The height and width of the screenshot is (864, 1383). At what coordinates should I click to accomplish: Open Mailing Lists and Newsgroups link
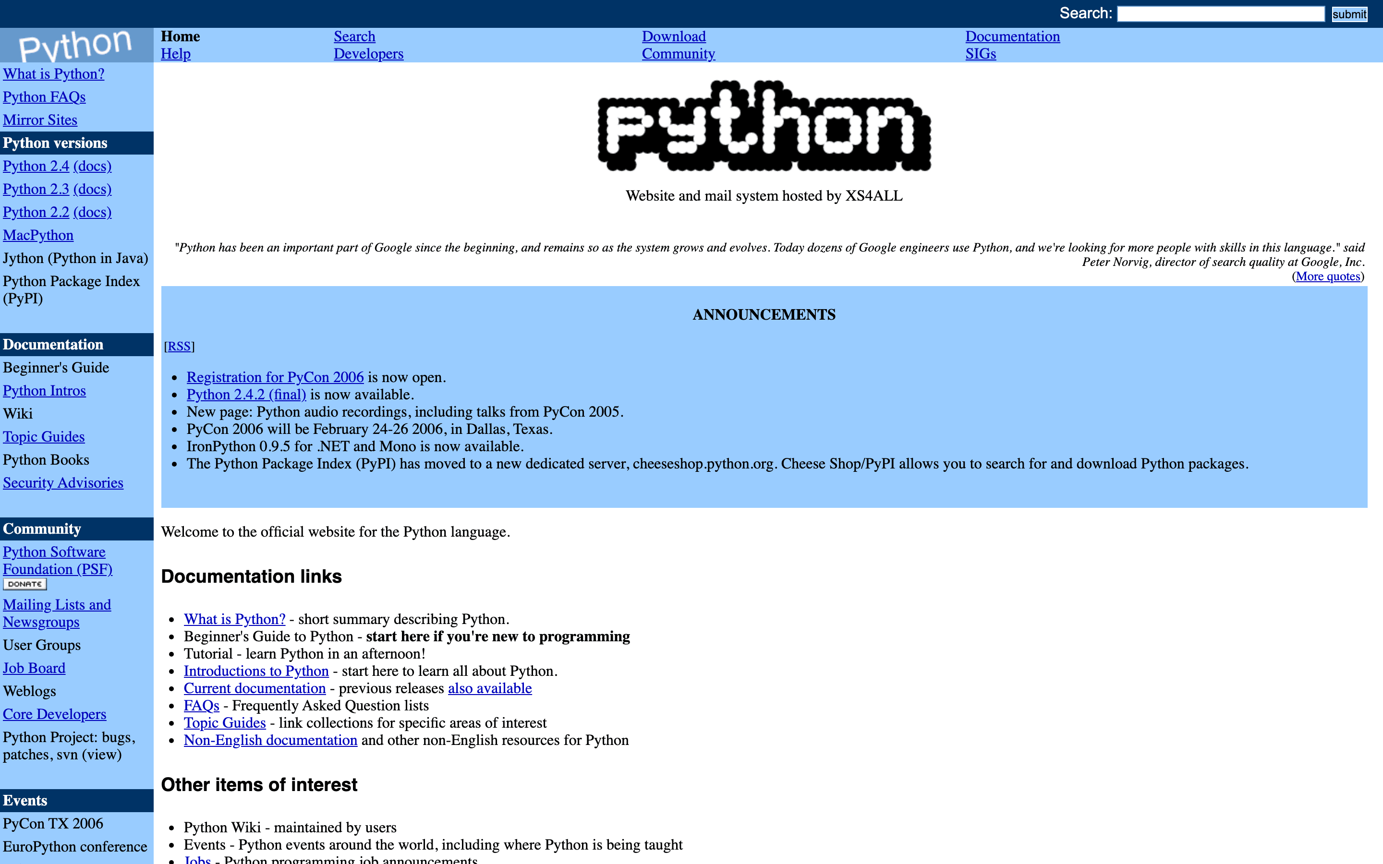pyautogui.click(x=57, y=613)
